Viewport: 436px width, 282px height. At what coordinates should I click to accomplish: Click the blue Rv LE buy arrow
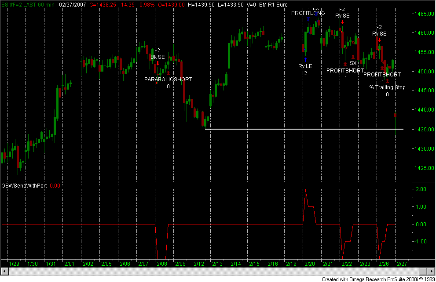coord(305,59)
